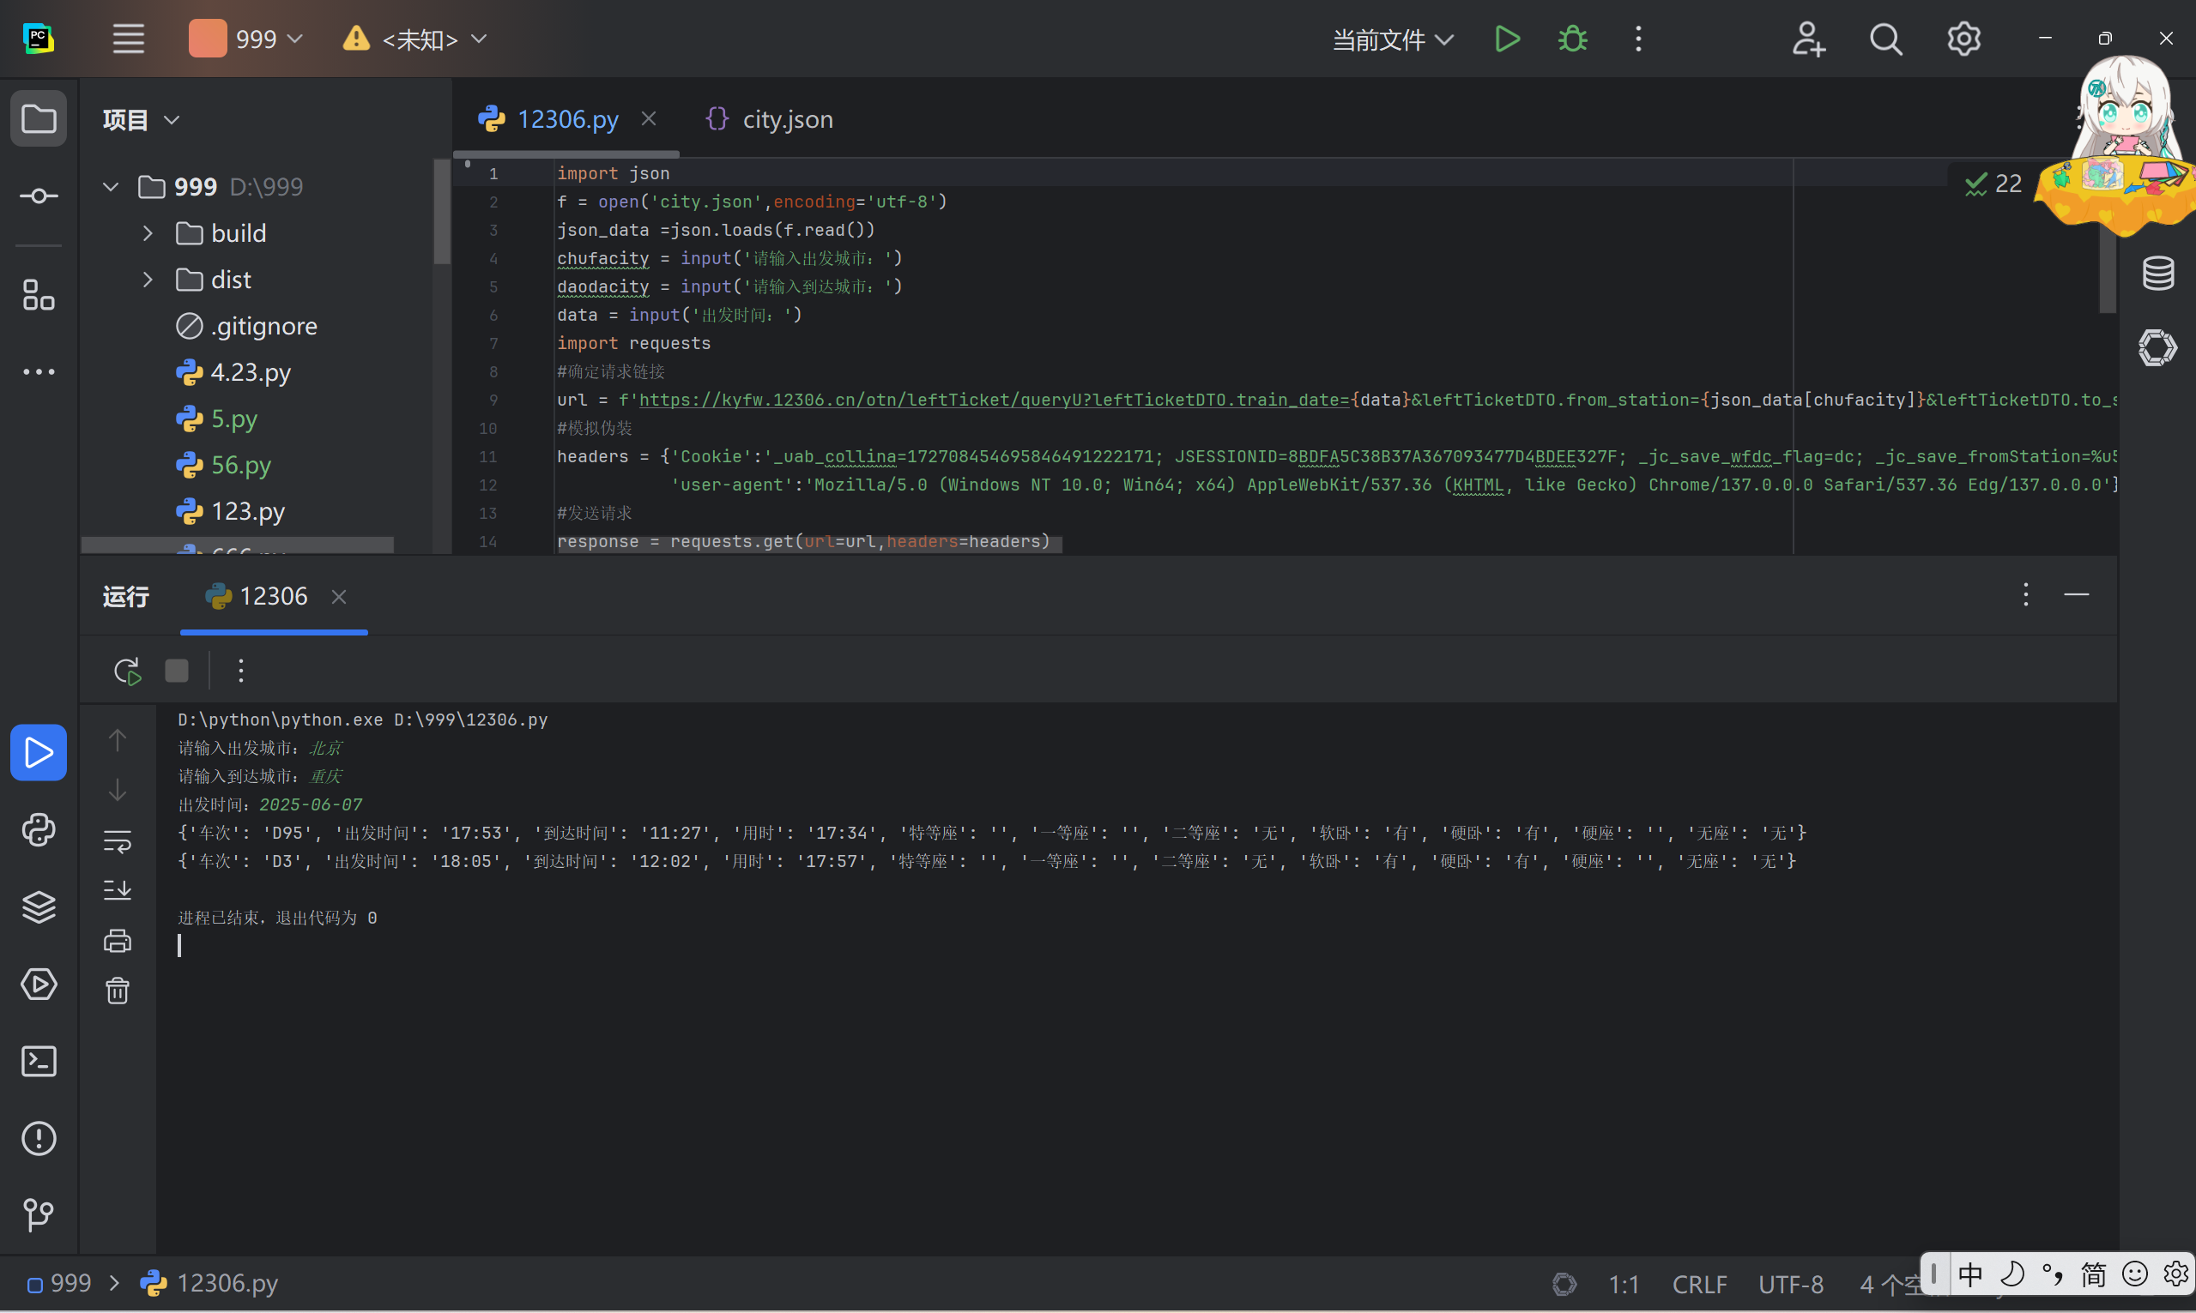Screen dimensions: 2196x1313
Task: Collapse the 999 project root folder
Action: point(111,187)
